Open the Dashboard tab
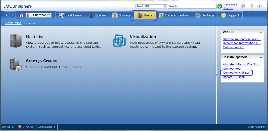This screenshot has width=268, height=131. [70, 15]
